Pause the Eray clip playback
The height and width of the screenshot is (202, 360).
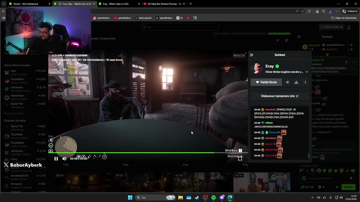[56, 159]
